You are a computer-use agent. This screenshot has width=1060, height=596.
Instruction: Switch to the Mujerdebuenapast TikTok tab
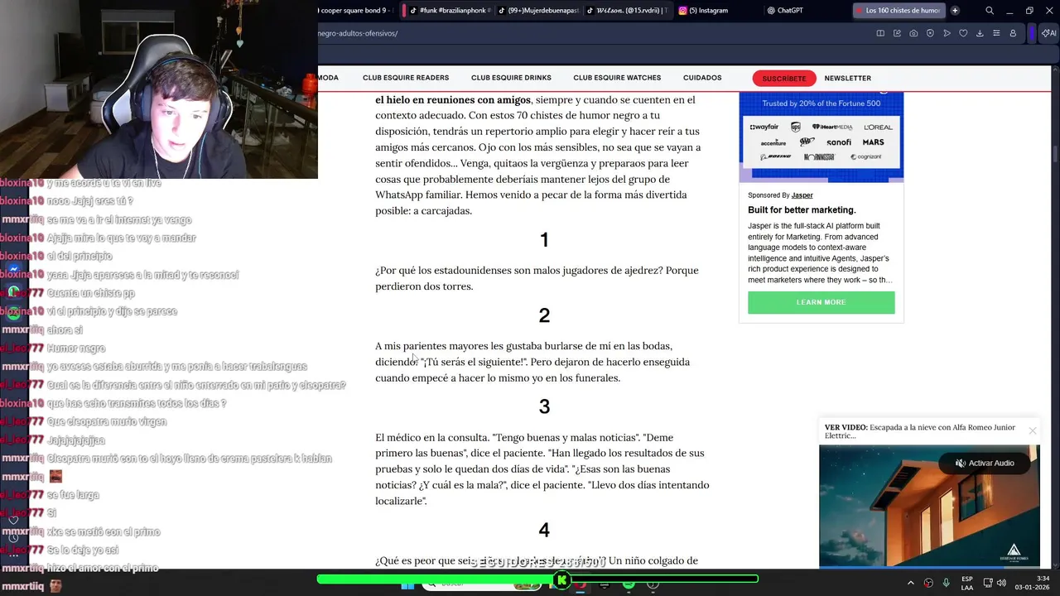coord(537,11)
